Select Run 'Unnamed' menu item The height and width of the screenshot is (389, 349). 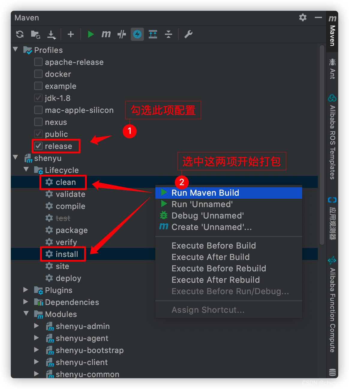(229, 204)
